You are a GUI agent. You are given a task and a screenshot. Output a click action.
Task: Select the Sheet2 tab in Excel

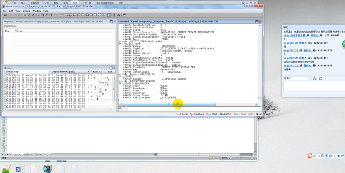(x=28, y=155)
